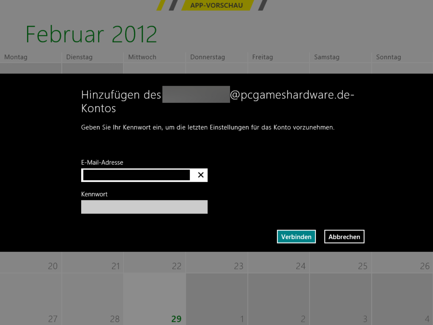The height and width of the screenshot is (325, 433).
Task: Click the Freitag column header
Action: [x=263, y=57]
